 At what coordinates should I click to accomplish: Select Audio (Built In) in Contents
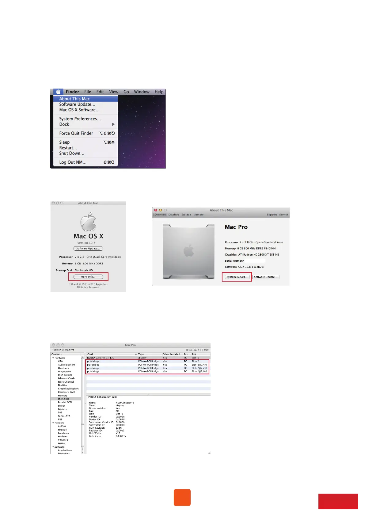pos(67,365)
